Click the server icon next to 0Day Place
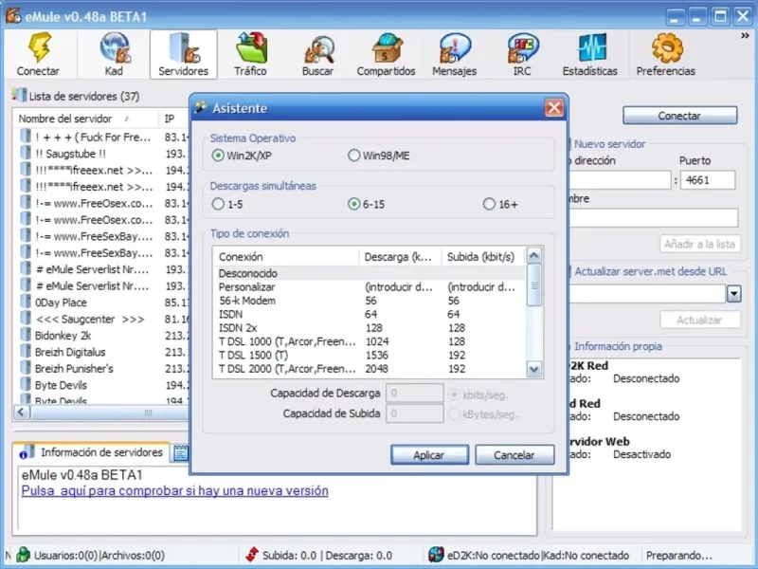 pos(26,302)
